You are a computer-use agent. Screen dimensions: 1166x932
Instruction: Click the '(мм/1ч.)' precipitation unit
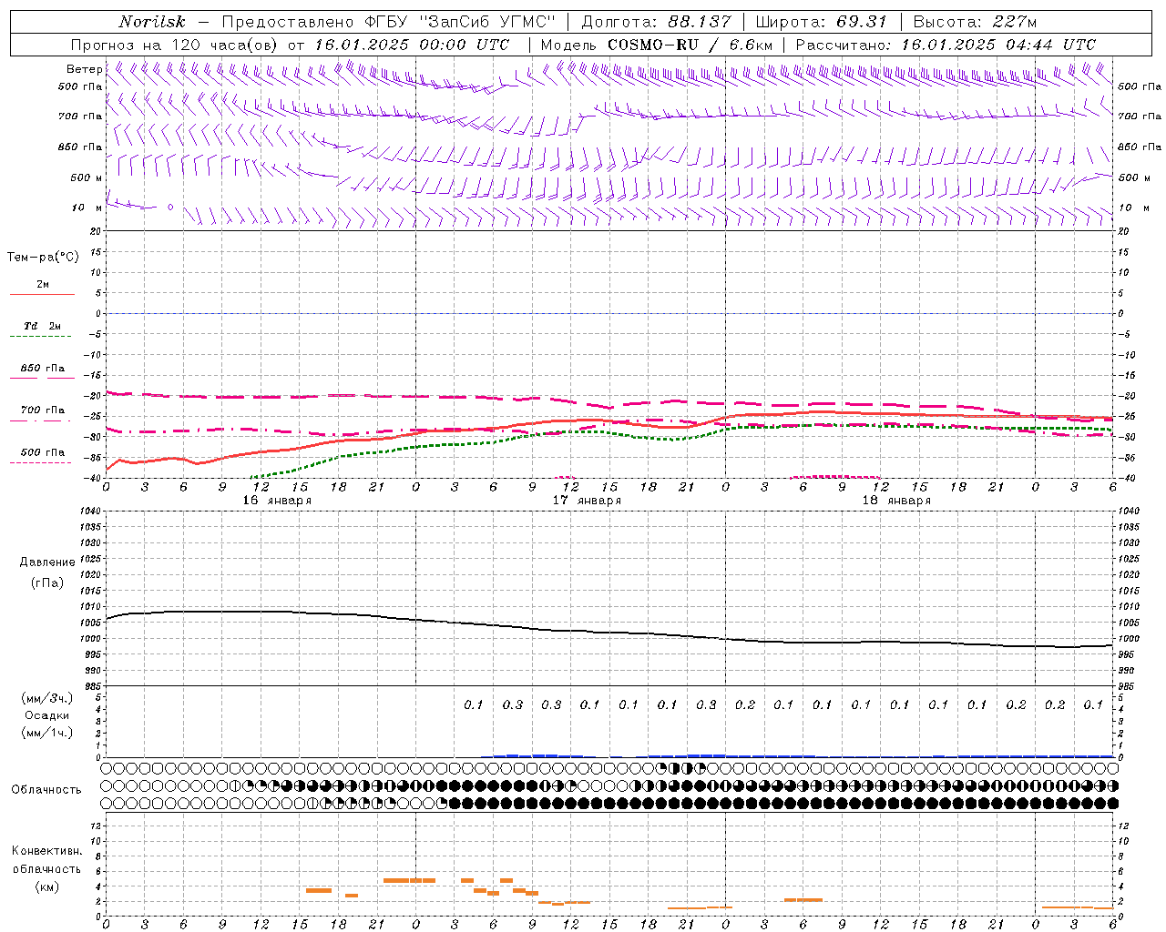(x=46, y=733)
